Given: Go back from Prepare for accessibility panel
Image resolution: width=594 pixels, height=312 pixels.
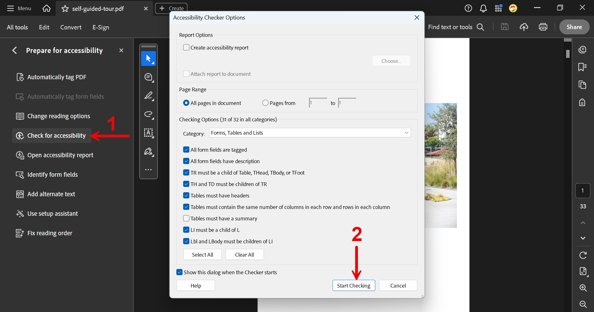Looking at the screenshot, I should tap(15, 50).
